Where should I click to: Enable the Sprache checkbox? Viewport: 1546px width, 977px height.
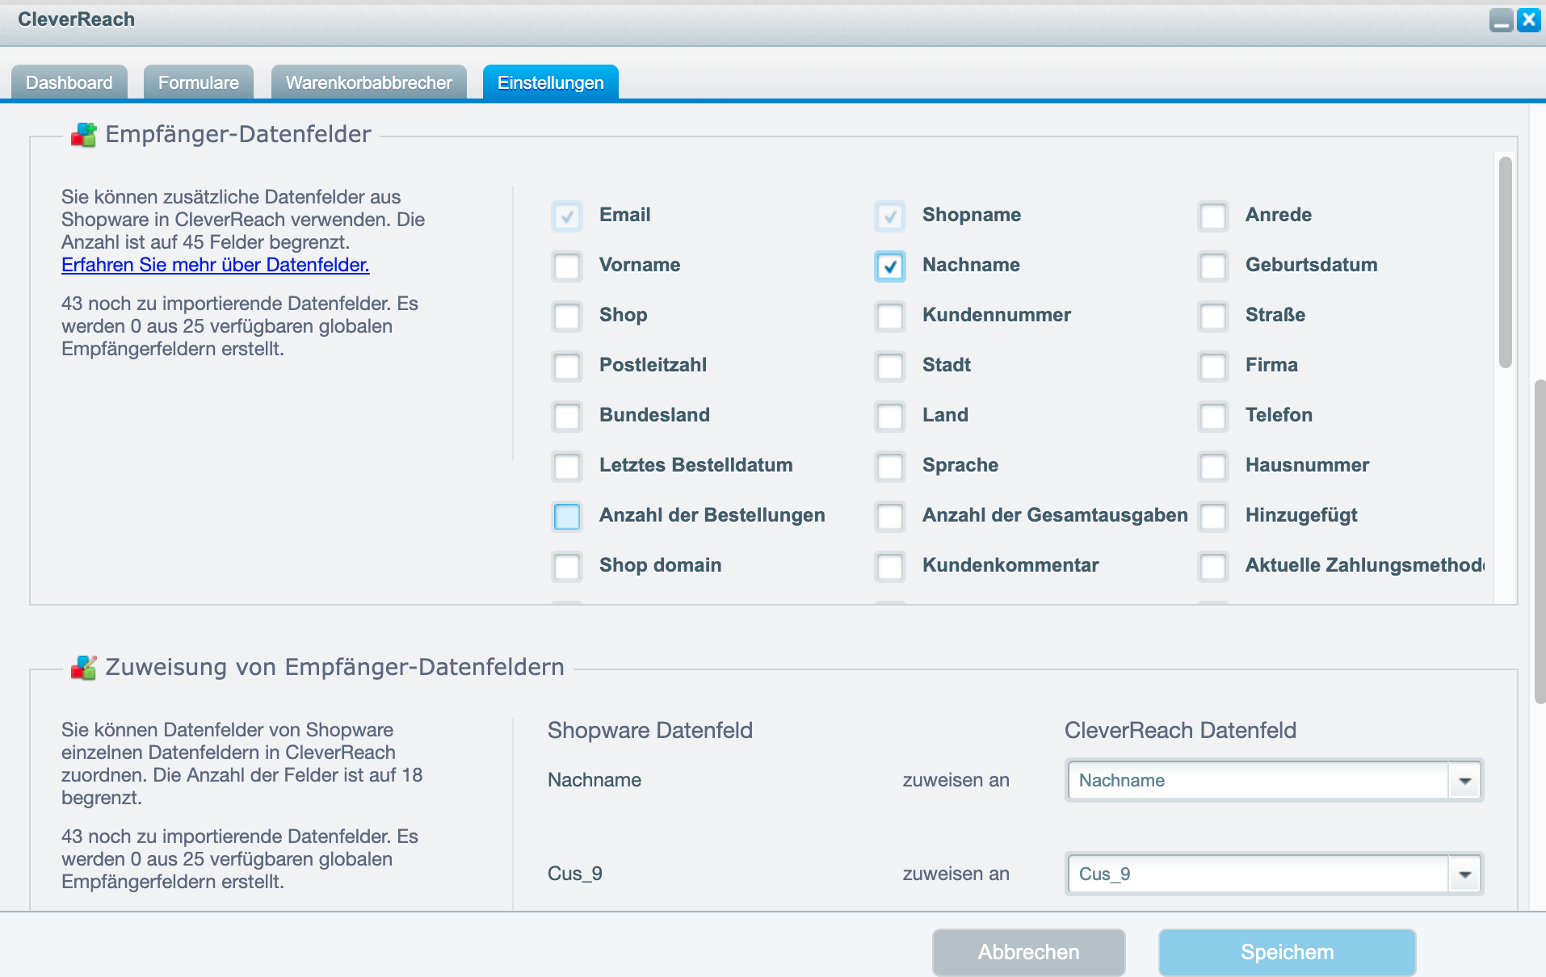point(890,466)
